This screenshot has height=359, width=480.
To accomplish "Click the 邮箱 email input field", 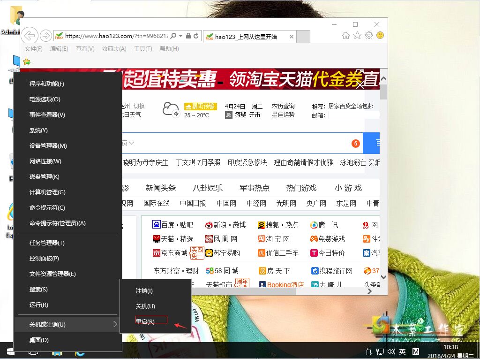I will (x=354, y=115).
